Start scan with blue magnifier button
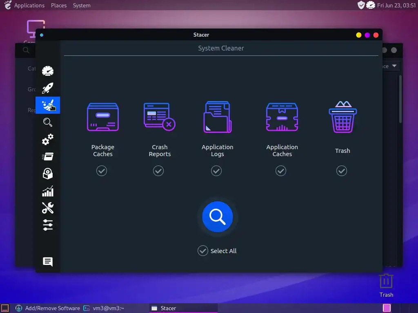Image resolution: width=418 pixels, height=313 pixels. pos(218,217)
